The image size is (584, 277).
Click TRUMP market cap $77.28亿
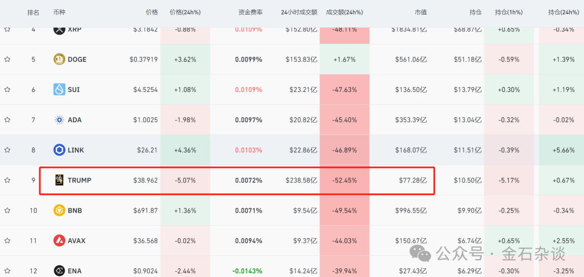[x=413, y=180]
